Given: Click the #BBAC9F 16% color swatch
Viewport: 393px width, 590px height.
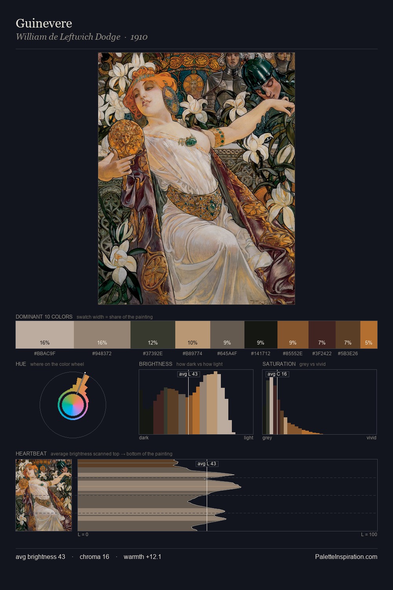Looking at the screenshot, I should 45,335.
